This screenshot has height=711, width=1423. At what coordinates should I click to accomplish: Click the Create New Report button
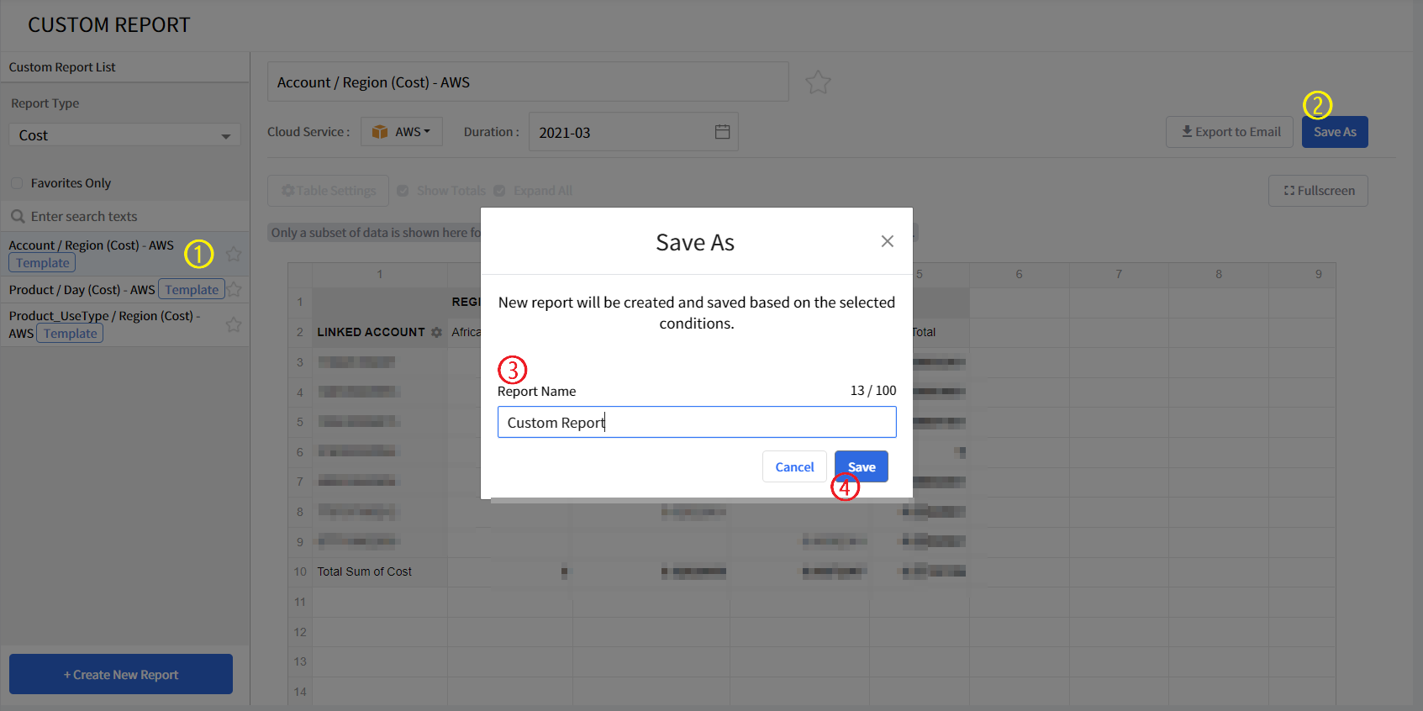(121, 674)
